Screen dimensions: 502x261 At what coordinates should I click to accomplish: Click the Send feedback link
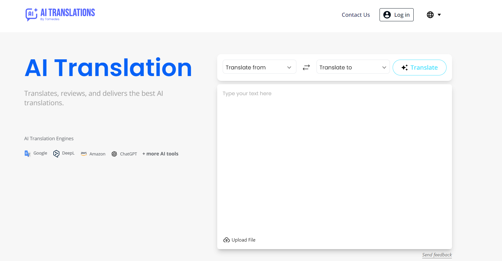(437, 255)
